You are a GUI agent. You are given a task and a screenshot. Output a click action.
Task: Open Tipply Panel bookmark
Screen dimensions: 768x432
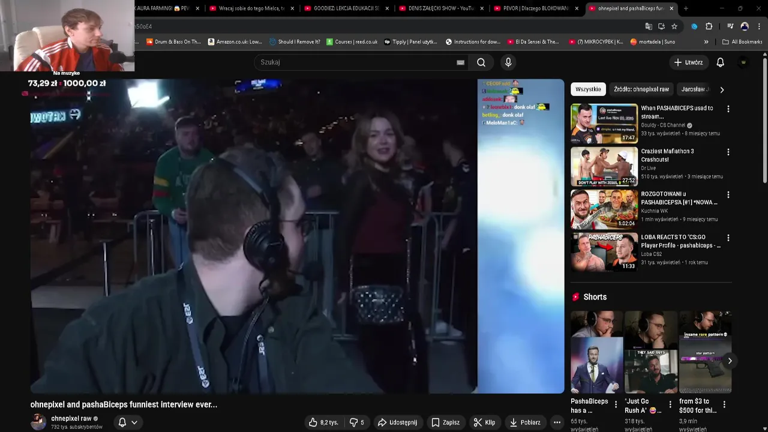410,42
